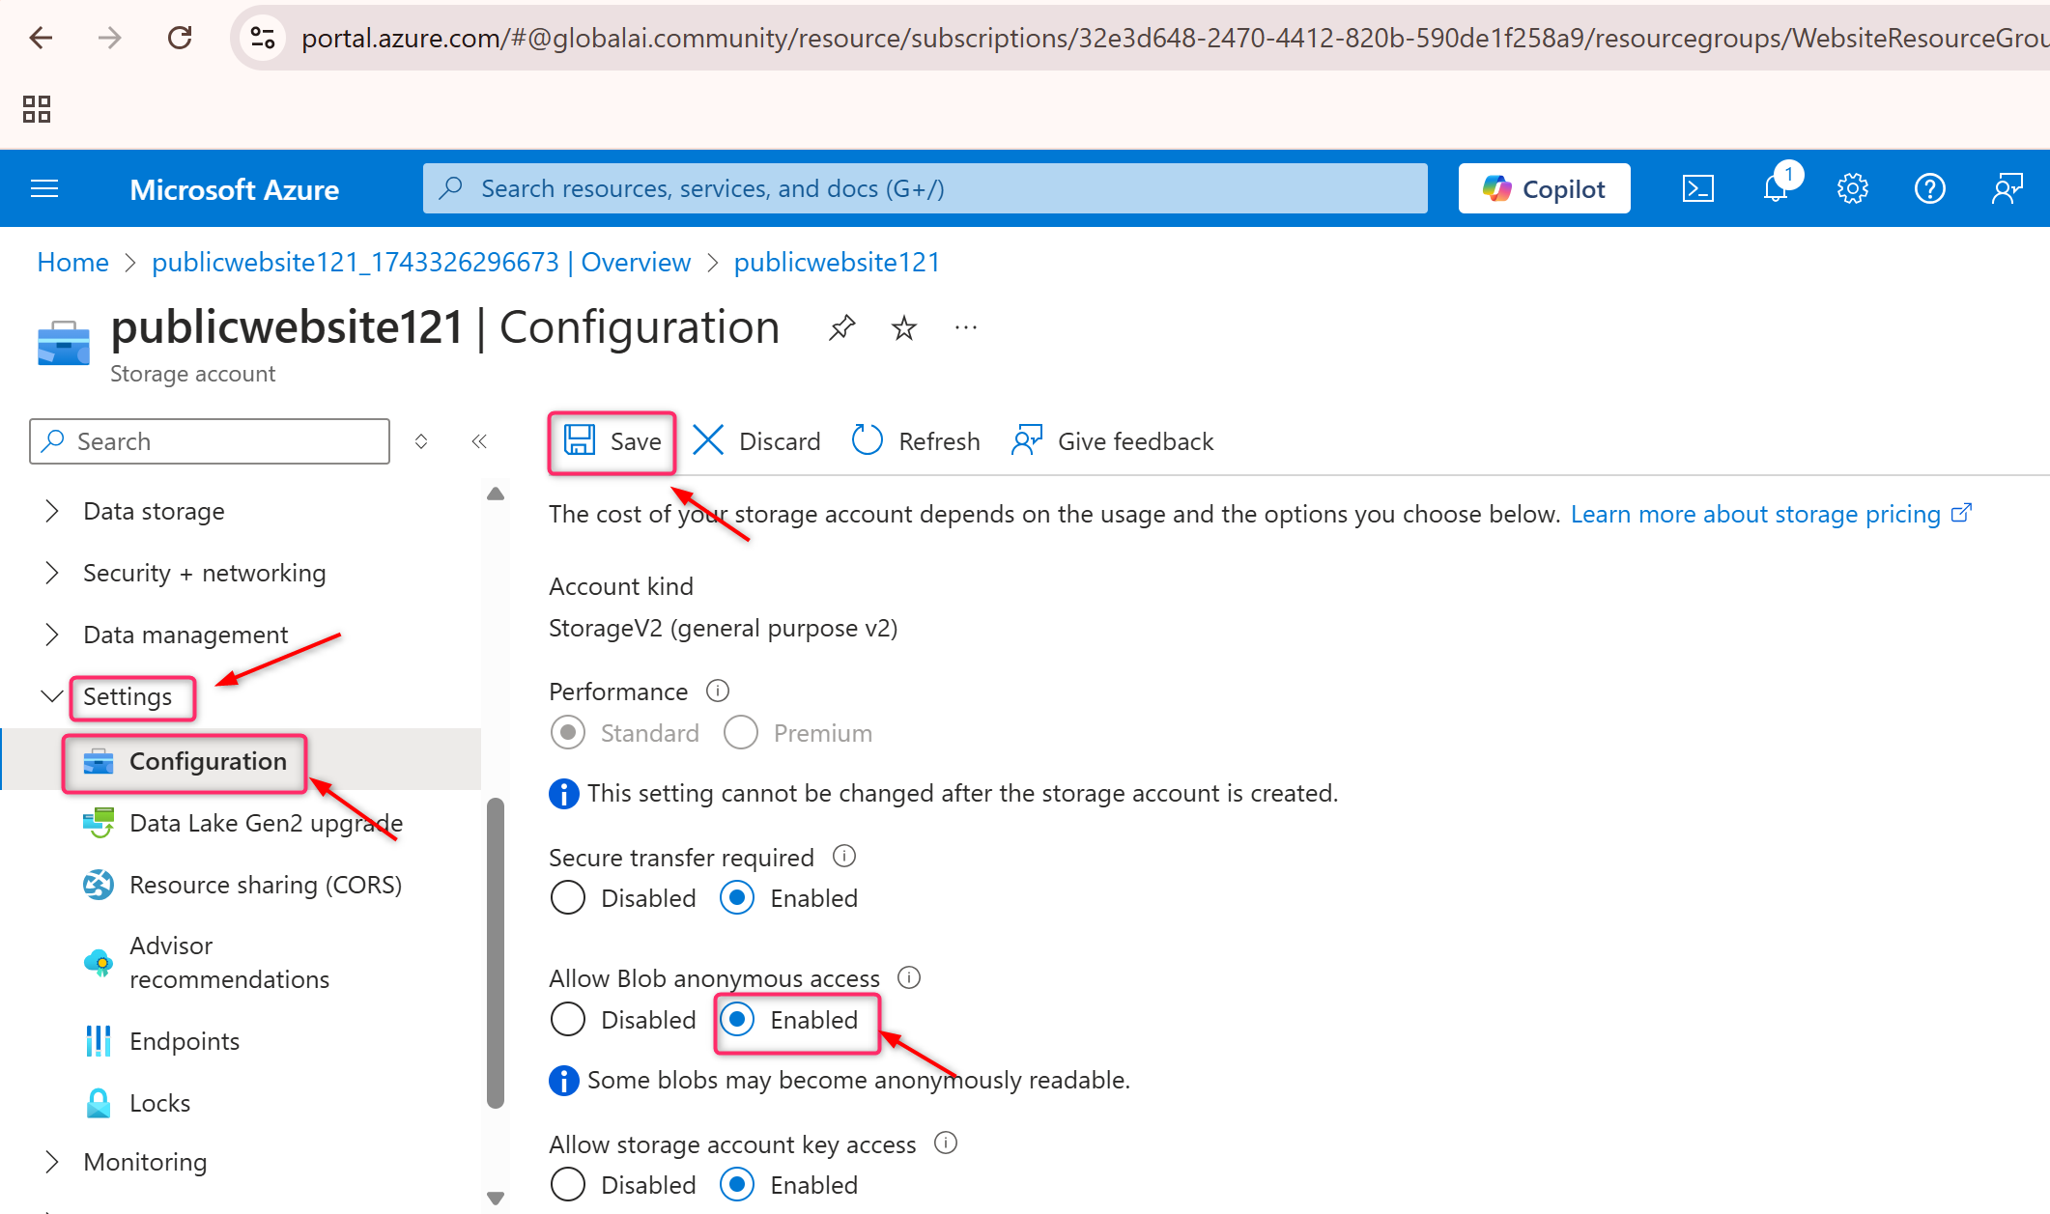The image size is (2050, 1214).
Task: Open the help question mark icon
Action: (x=1929, y=188)
